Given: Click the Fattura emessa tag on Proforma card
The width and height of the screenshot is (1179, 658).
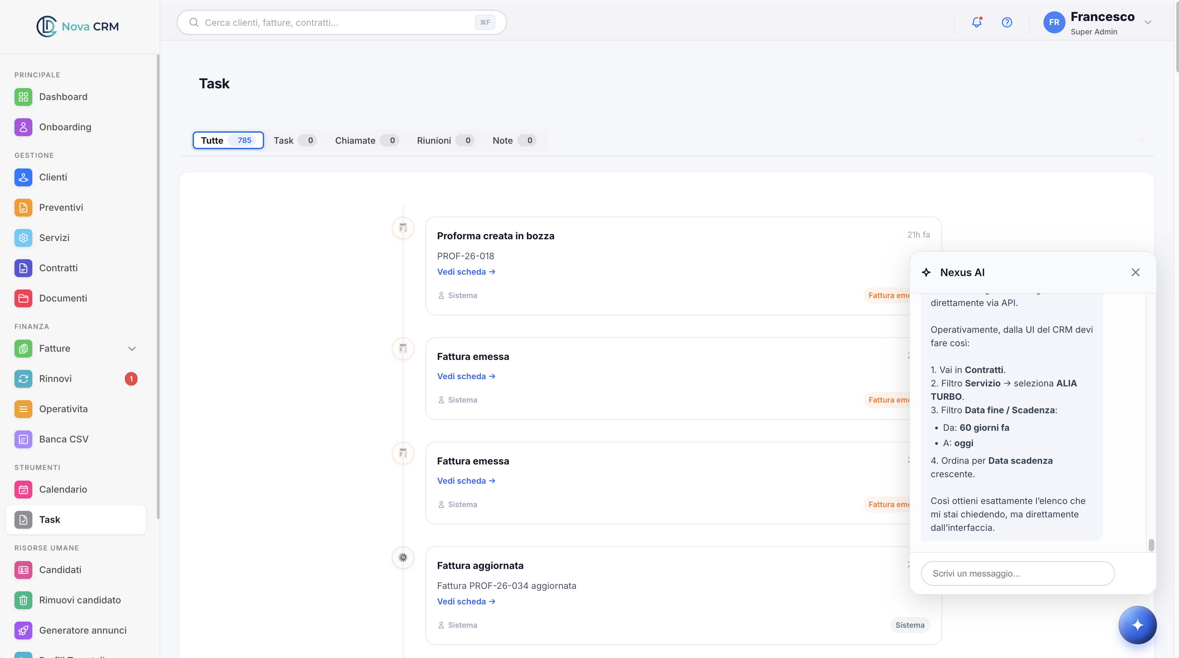Looking at the screenshot, I should click(x=887, y=295).
